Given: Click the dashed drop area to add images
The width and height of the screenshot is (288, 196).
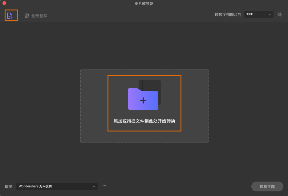Looking at the screenshot, I should point(144,106).
